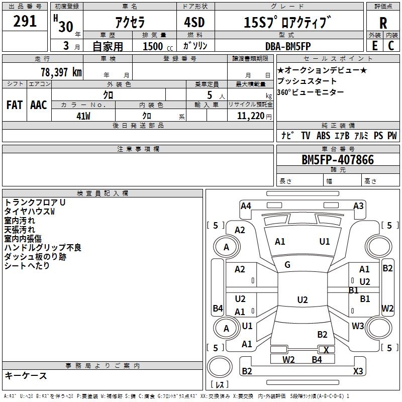Click PS in genuine equipment
Viewport: 402px width, 402px height.
pyautogui.click(x=378, y=136)
